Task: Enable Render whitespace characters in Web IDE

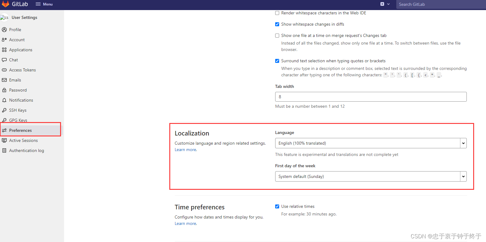Action: tap(277, 13)
